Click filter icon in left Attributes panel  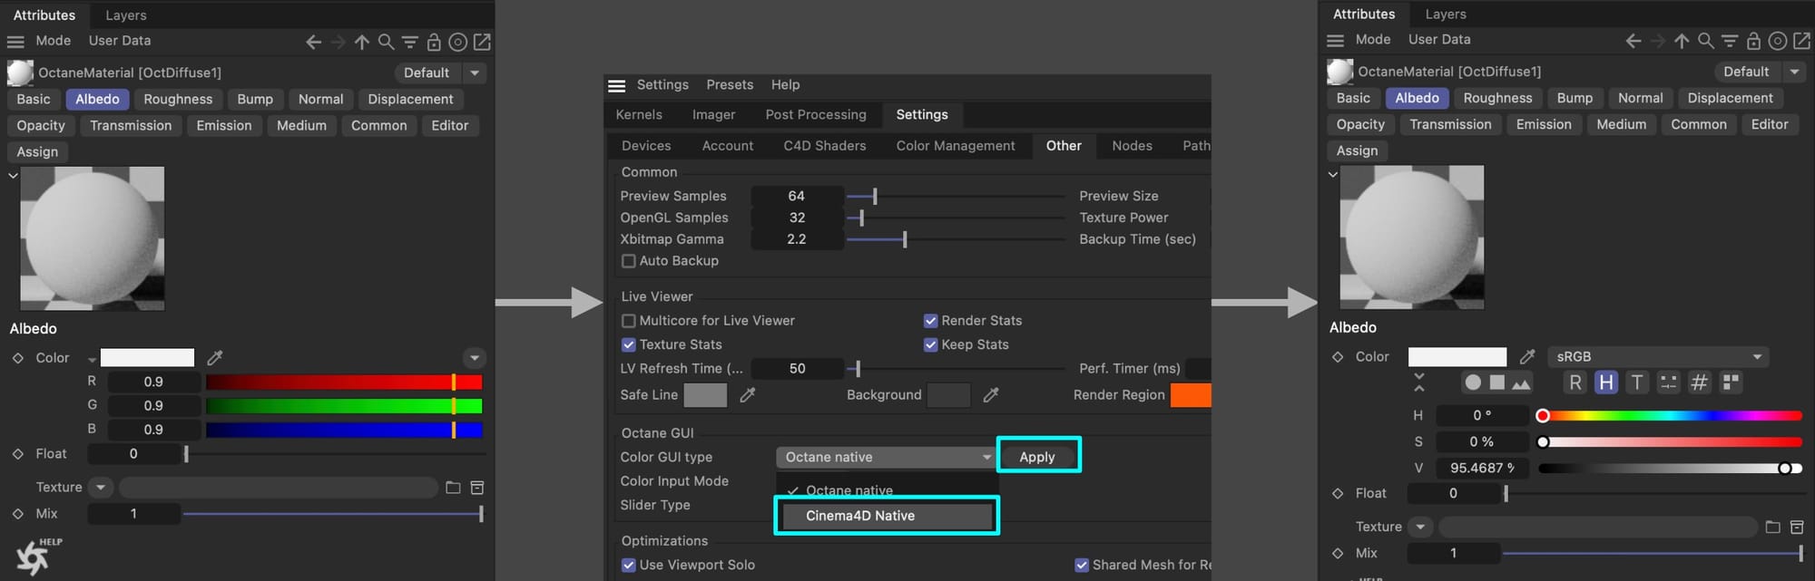coord(410,42)
